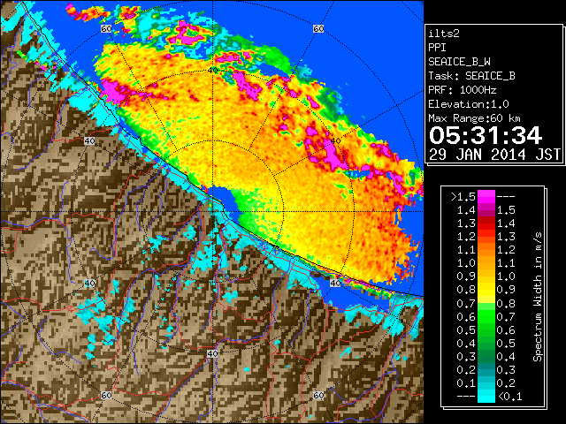The image size is (566, 424).
Task: Click the 60 km ring label to the northeast
Action: (x=318, y=28)
